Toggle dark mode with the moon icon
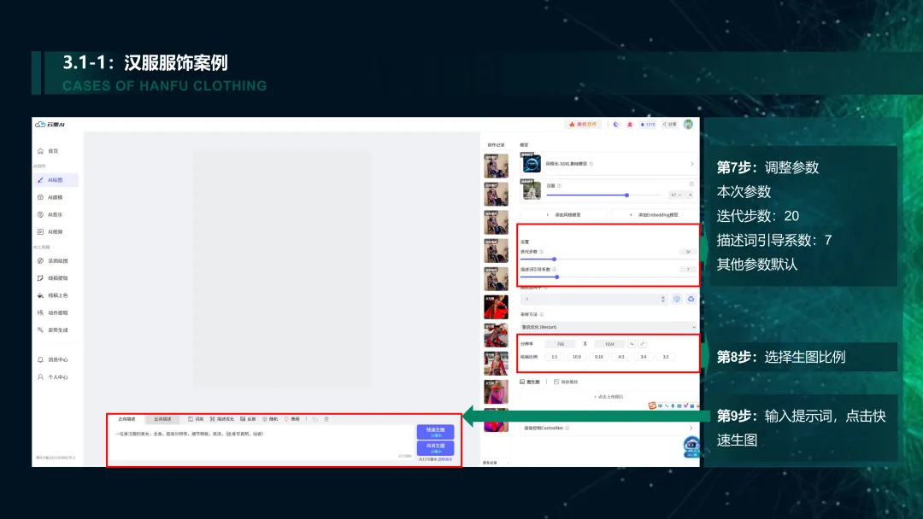 click(x=616, y=124)
